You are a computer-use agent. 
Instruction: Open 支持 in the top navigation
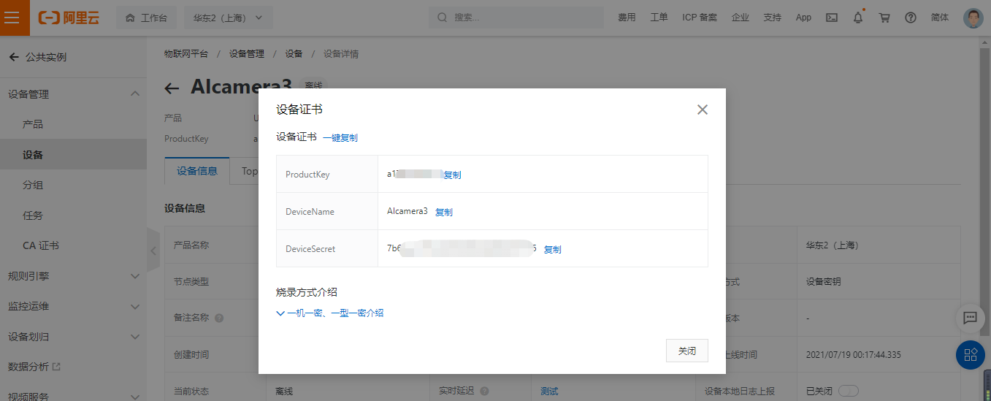coord(772,18)
